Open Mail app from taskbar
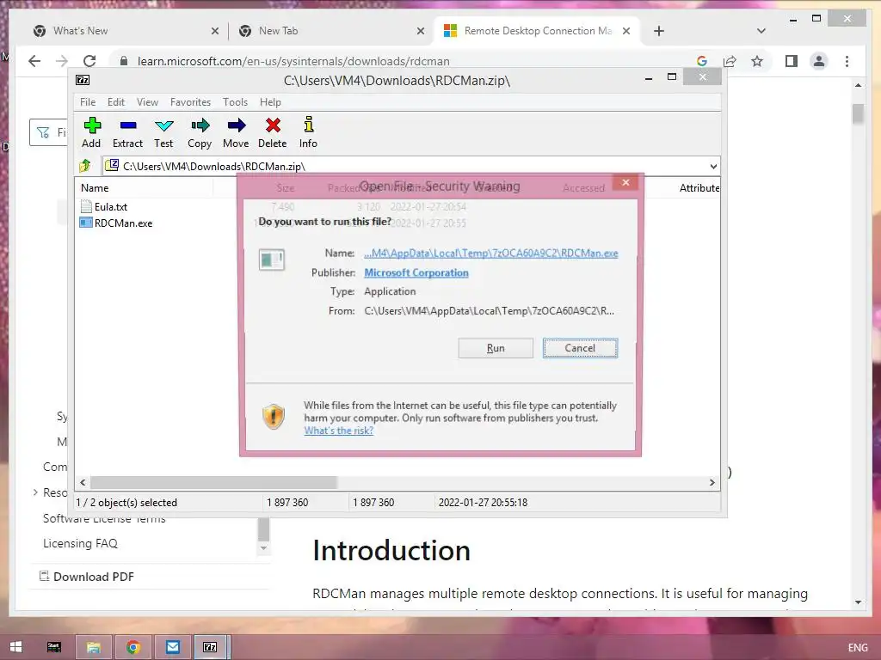The image size is (881, 660). point(172,647)
